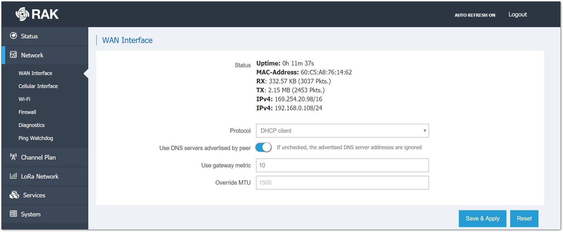Click the TX 2.15 MB statistic
The height and width of the screenshot is (232, 563).
pyautogui.click(x=290, y=90)
